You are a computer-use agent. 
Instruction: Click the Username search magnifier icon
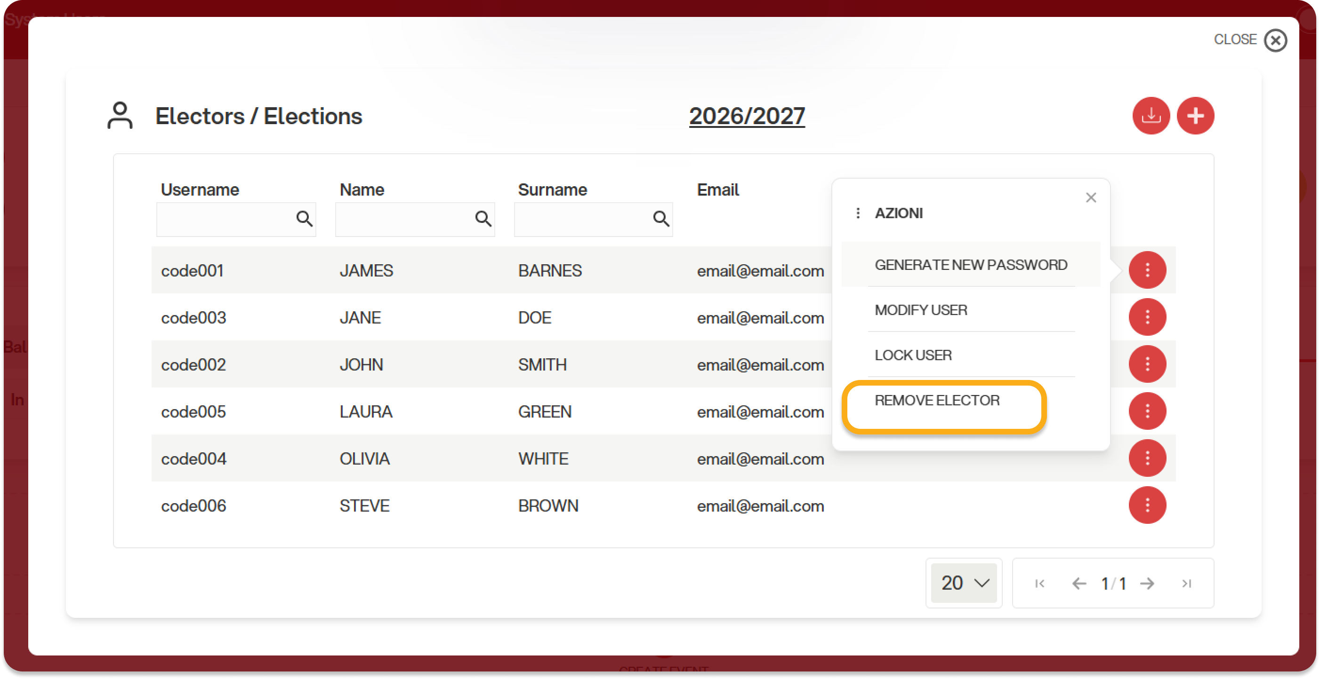coord(304,219)
